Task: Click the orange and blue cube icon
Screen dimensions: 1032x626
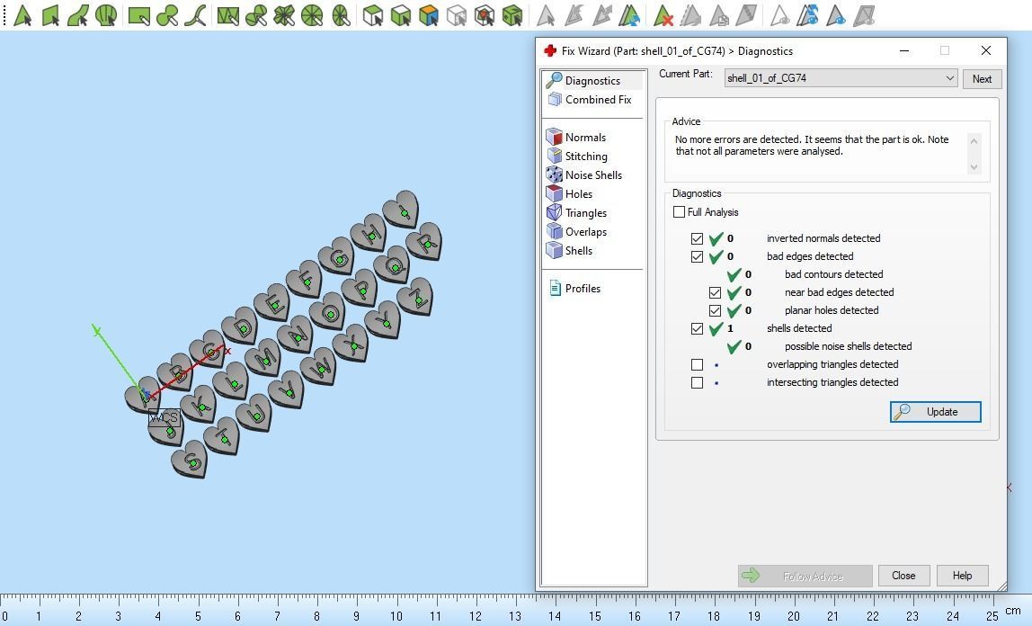Action: pos(429,14)
